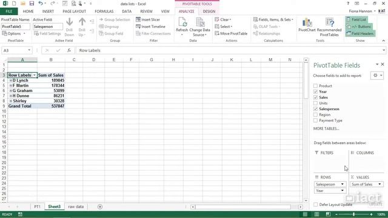388x218 pixels.
Task: Open Change Data Source
Action: click(199, 27)
